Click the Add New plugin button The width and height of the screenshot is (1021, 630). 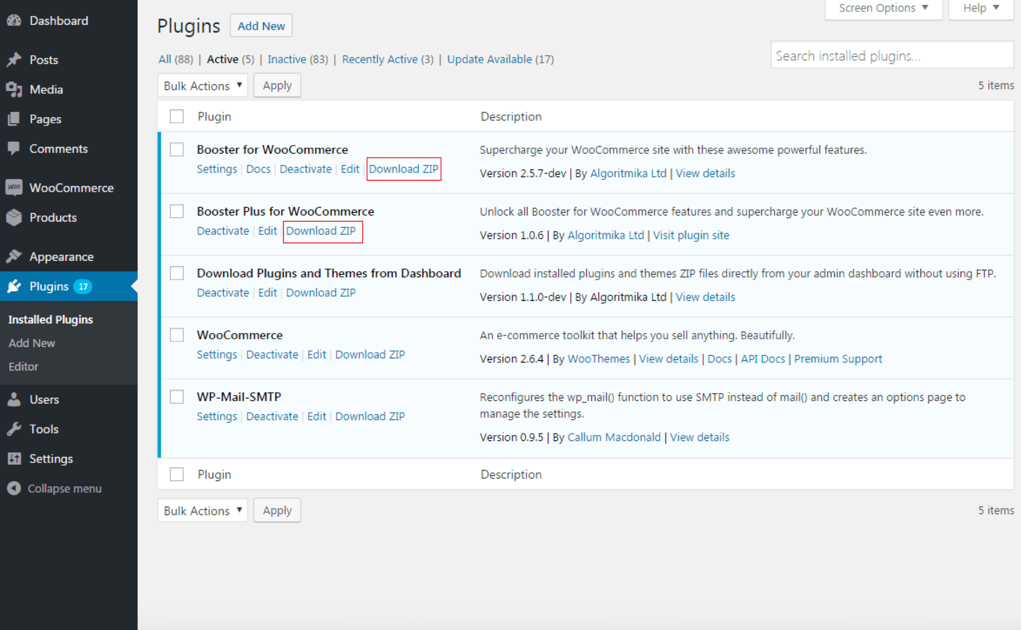coord(261,26)
